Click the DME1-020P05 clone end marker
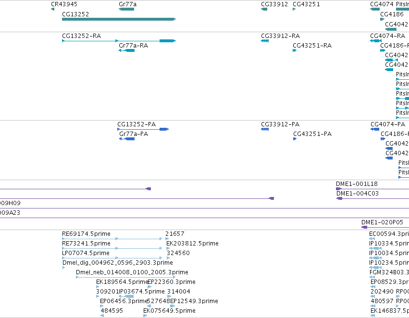The height and width of the screenshot is (318, 409). point(364,227)
